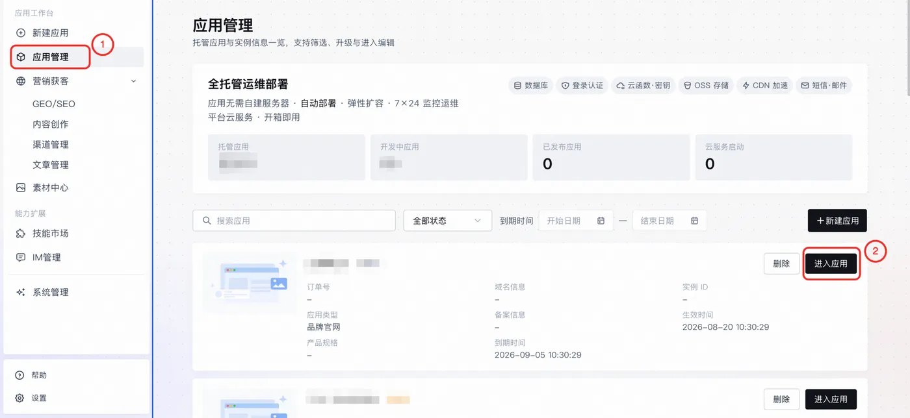The height and width of the screenshot is (418, 910).
Task: Click the calendar icon in 开始日期 field
Action: pos(601,221)
